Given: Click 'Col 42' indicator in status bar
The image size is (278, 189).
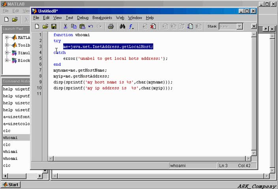Looking at the screenshot, I should pos(244,166).
